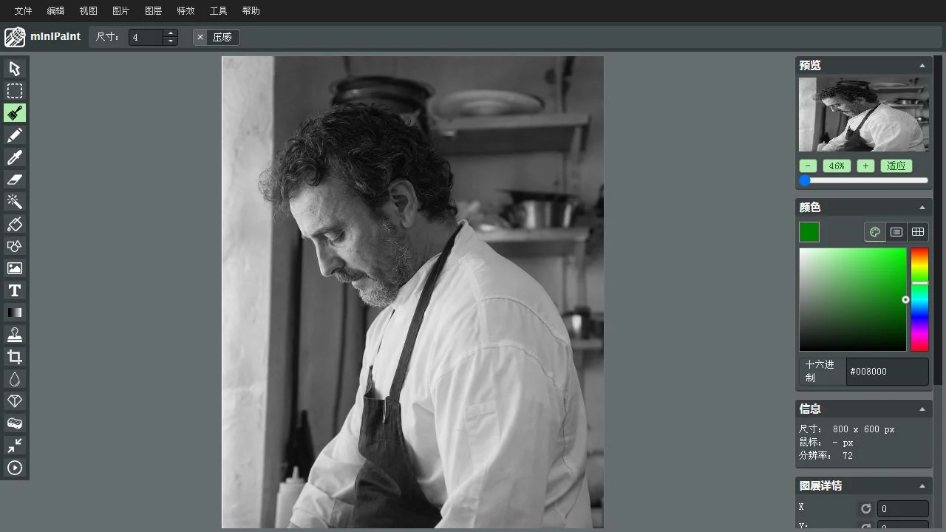Select the Eraser tool
The height and width of the screenshot is (532, 946).
point(15,180)
